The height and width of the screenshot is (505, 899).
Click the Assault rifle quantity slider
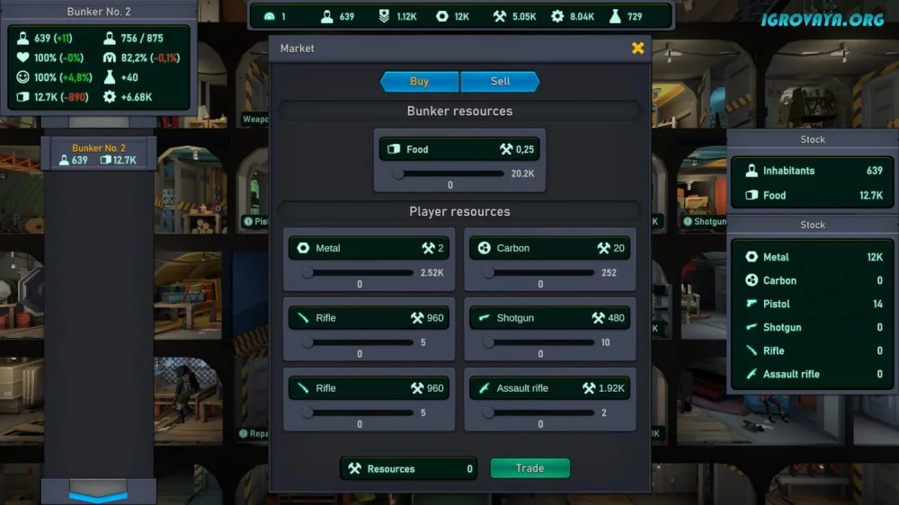[540, 412]
